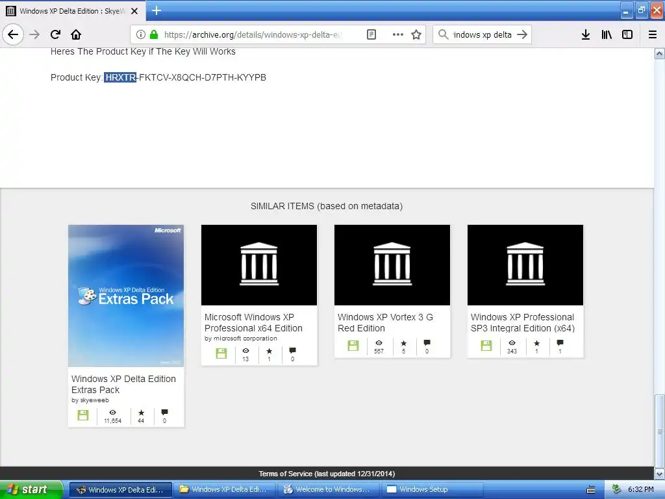Click the skyeweeb author name

coord(95,400)
